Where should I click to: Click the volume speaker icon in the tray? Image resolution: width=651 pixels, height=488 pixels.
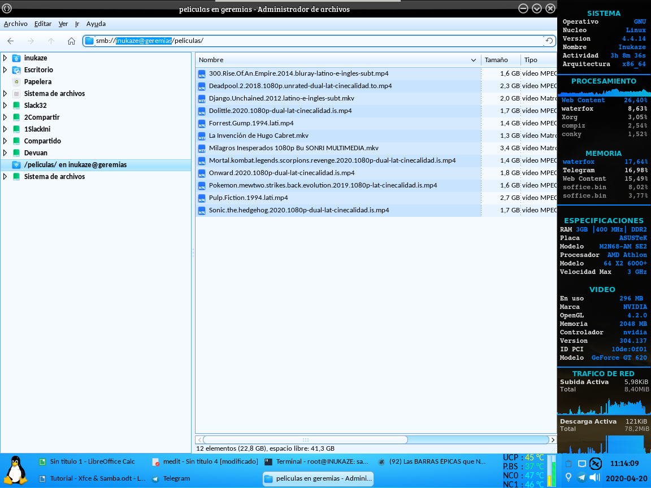[x=595, y=478]
